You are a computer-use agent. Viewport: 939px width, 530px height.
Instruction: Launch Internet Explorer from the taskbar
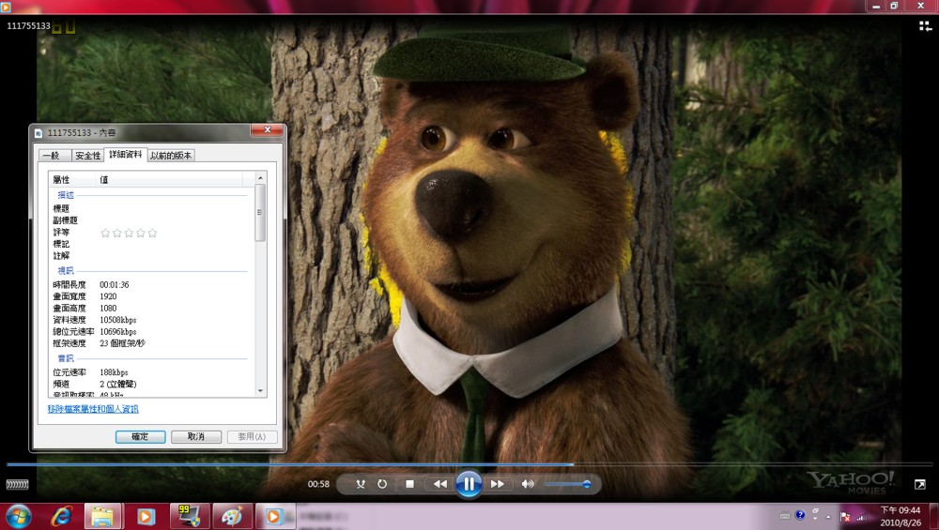click(x=61, y=516)
